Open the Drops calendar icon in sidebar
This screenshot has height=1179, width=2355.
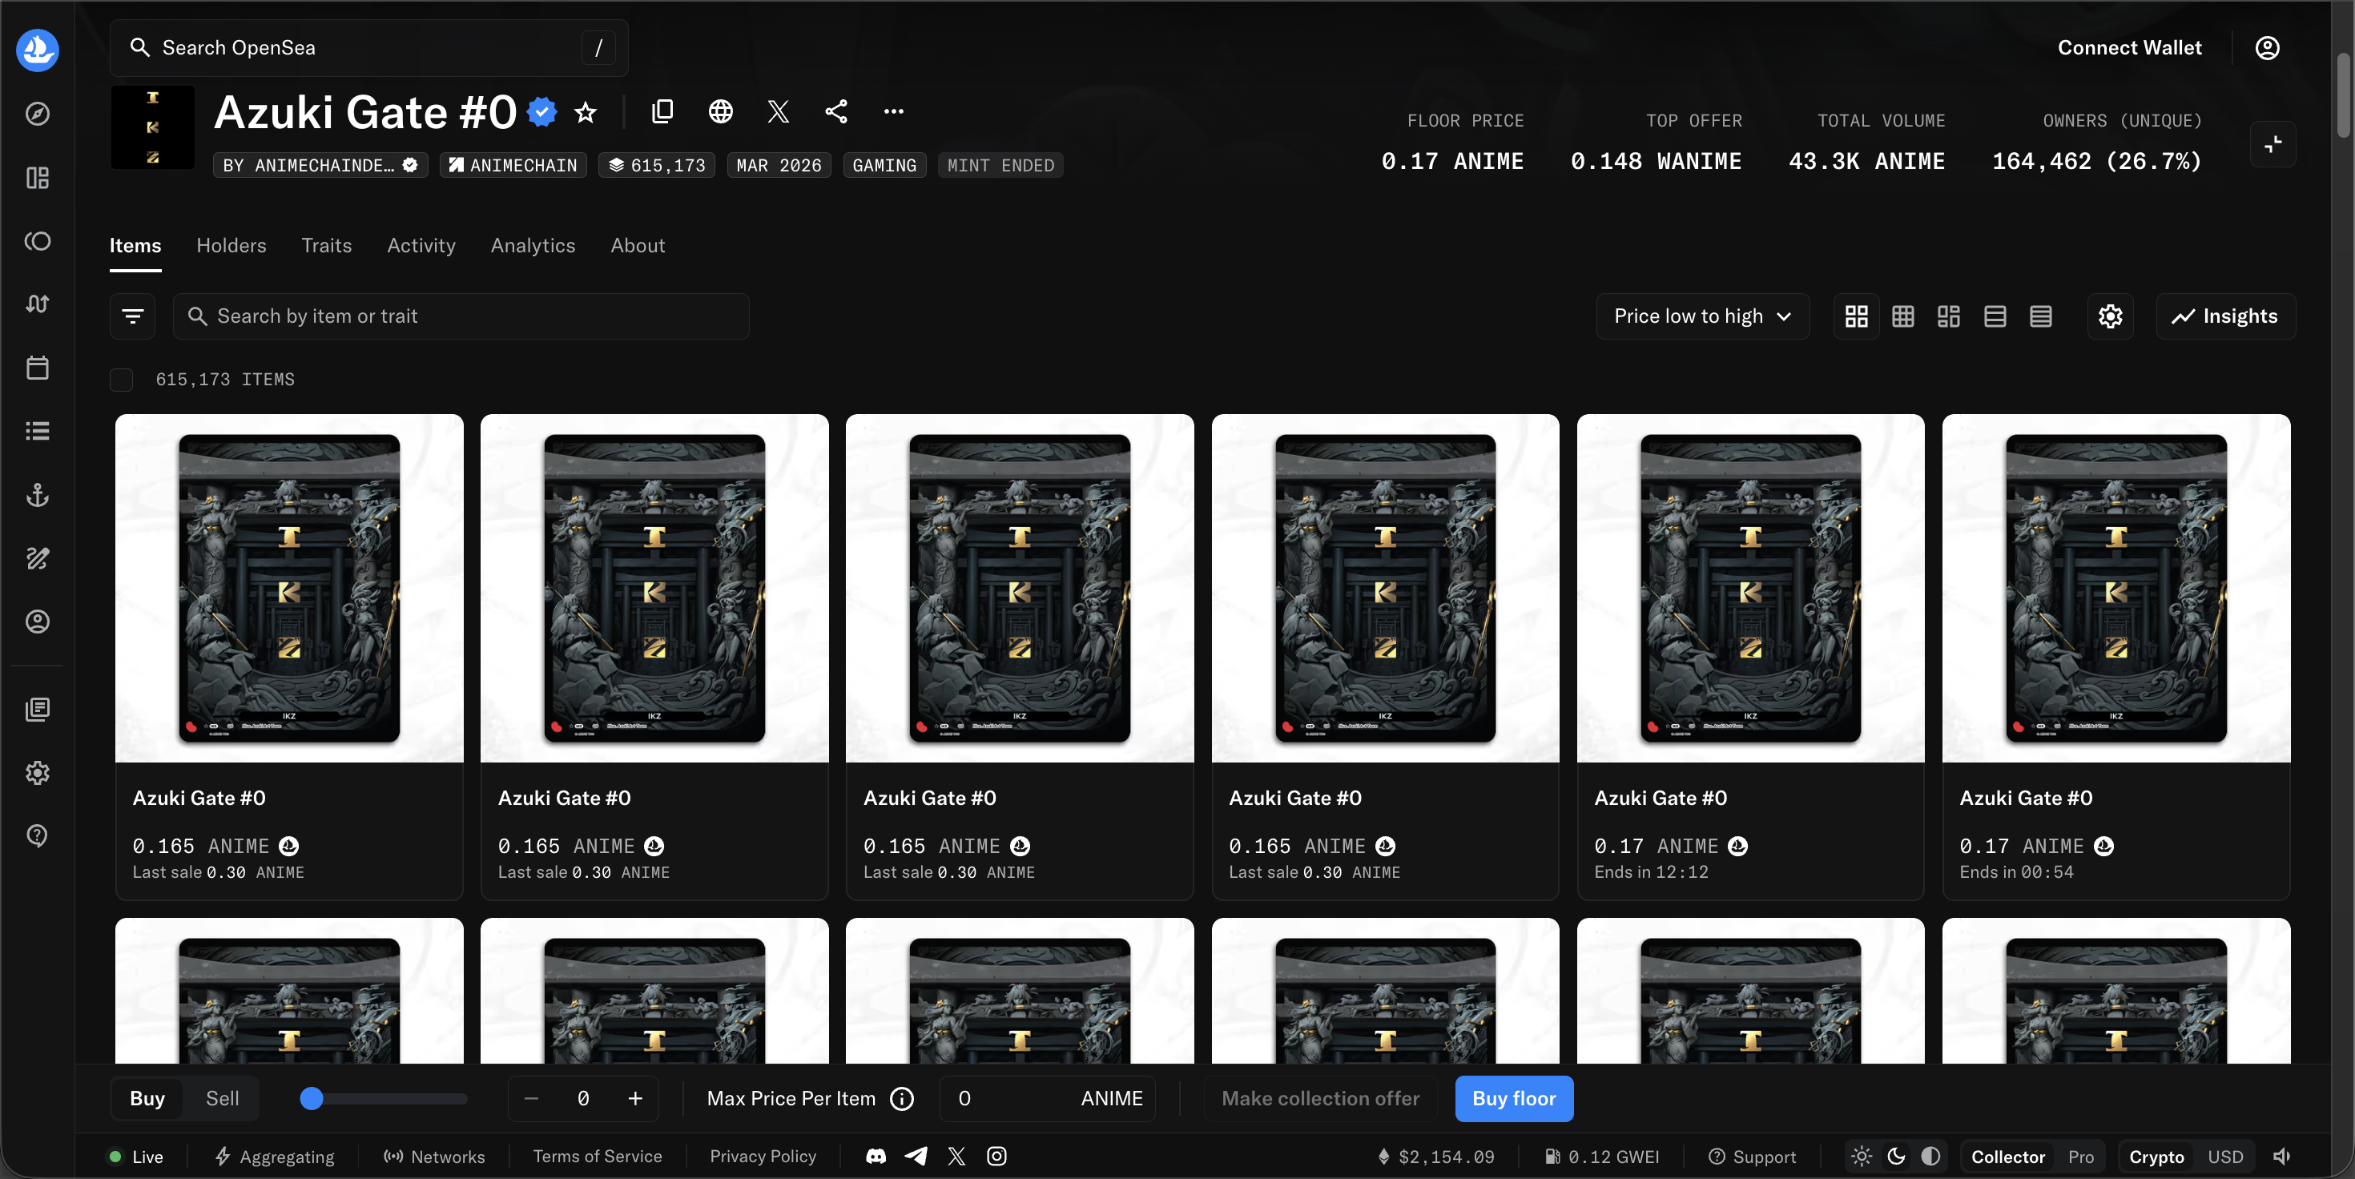[x=38, y=368]
